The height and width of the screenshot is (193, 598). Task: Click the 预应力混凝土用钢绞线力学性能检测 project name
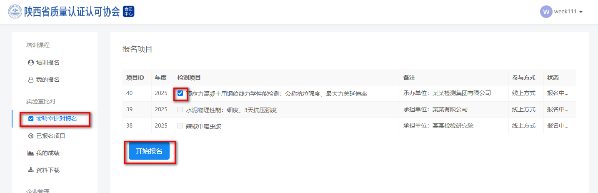tap(276, 94)
